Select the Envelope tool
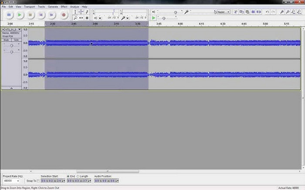The width and height of the screenshot is (305, 190). [x=81, y=12]
